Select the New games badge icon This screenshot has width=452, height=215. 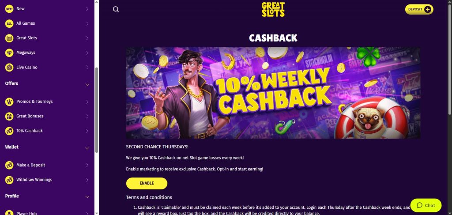[9, 9]
